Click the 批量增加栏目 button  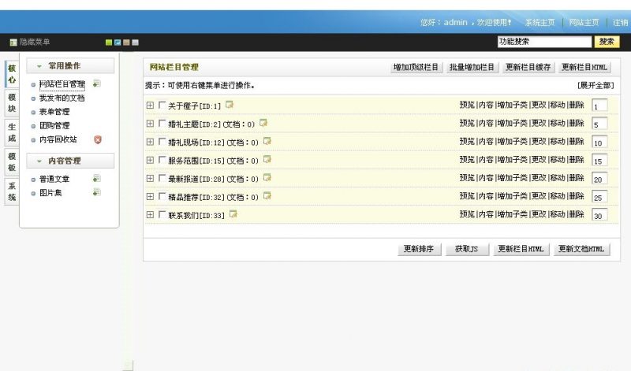pyautogui.click(x=472, y=67)
